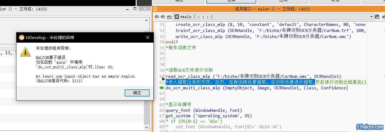Click the error text 'At least one input object has an empty region'
This screenshot has width=385, height=132.
[x=85, y=76]
